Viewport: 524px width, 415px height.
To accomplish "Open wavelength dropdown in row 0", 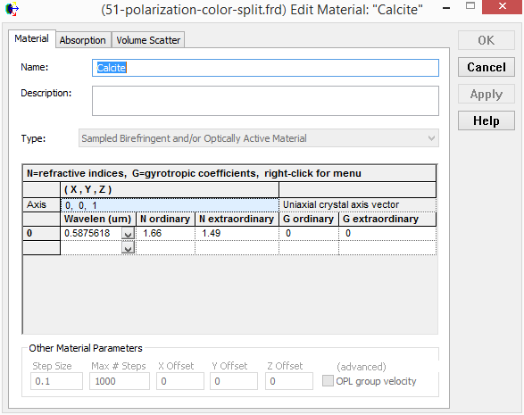I will [x=128, y=233].
